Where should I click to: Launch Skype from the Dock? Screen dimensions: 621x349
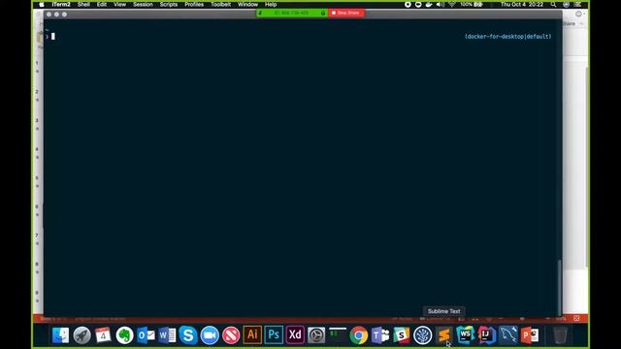188,335
